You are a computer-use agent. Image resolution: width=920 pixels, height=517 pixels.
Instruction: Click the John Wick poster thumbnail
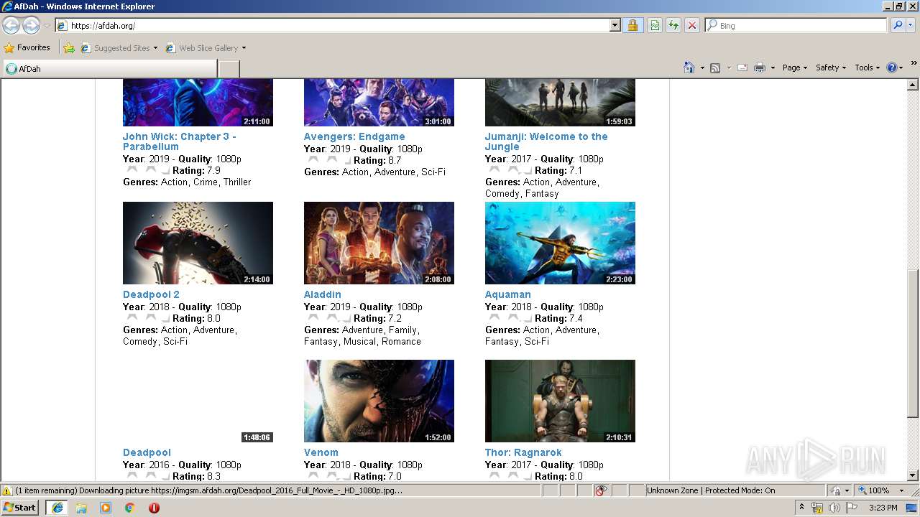198,103
